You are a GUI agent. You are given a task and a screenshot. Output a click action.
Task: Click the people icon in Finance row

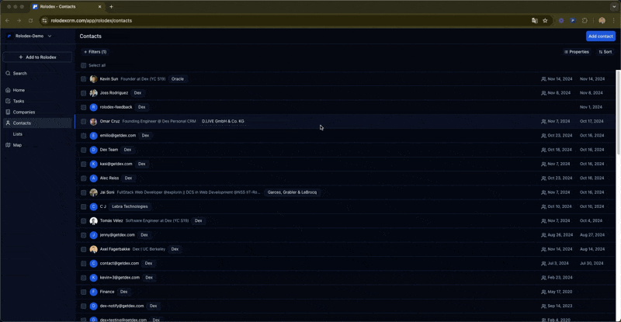click(543, 292)
